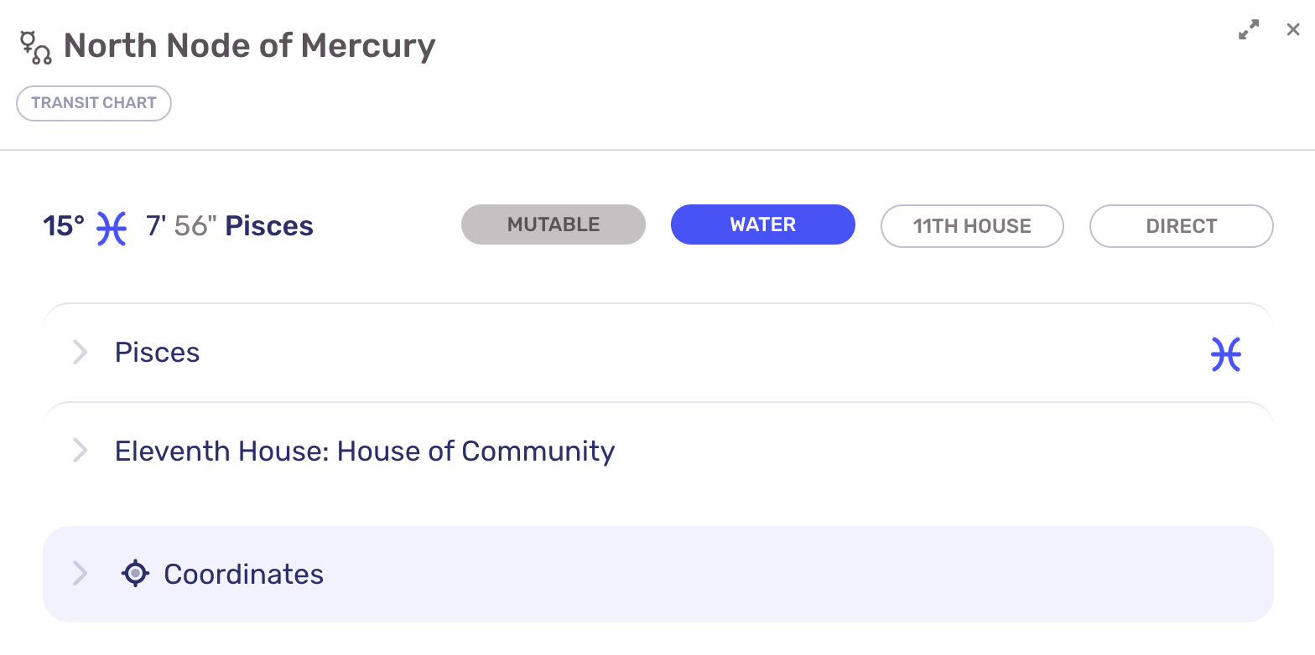Click the 15° degree value
Viewport: 1315px width, 655px height.
tap(64, 226)
